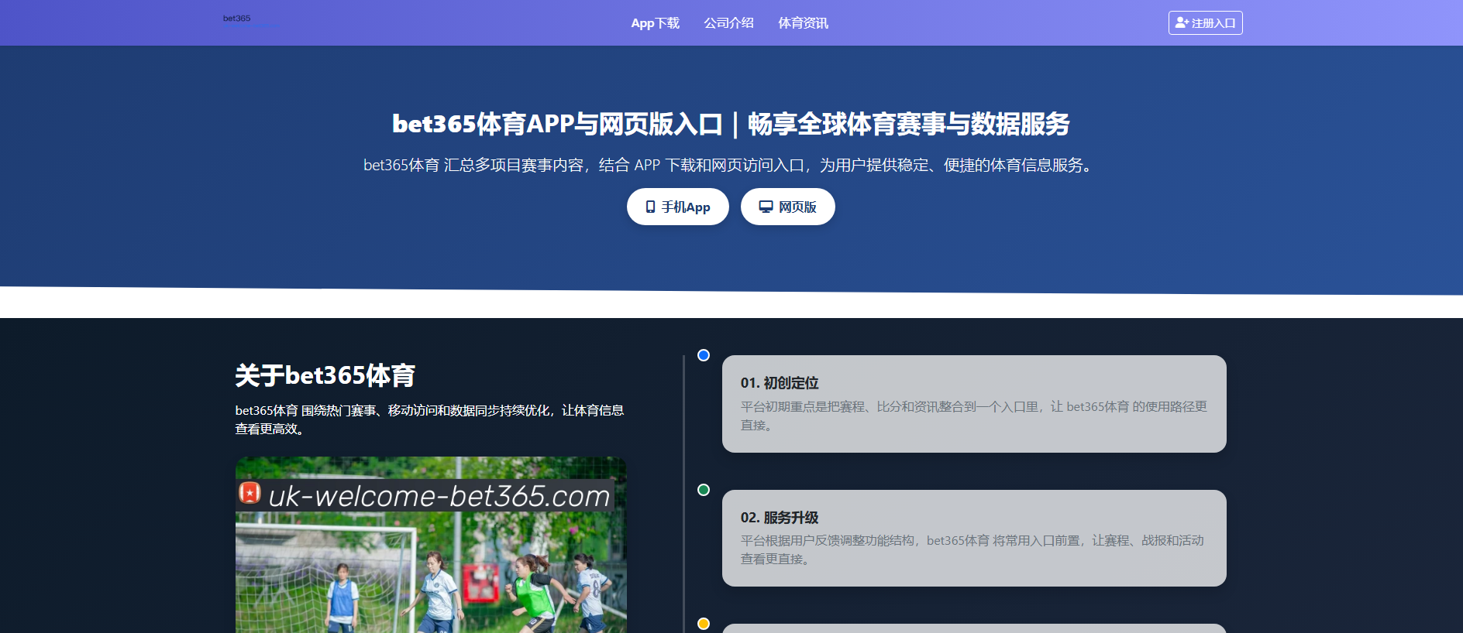Screen dimensions: 1463x633
Task: Click the 平台根据用户反馈 description text
Action: pyautogui.click(x=973, y=549)
